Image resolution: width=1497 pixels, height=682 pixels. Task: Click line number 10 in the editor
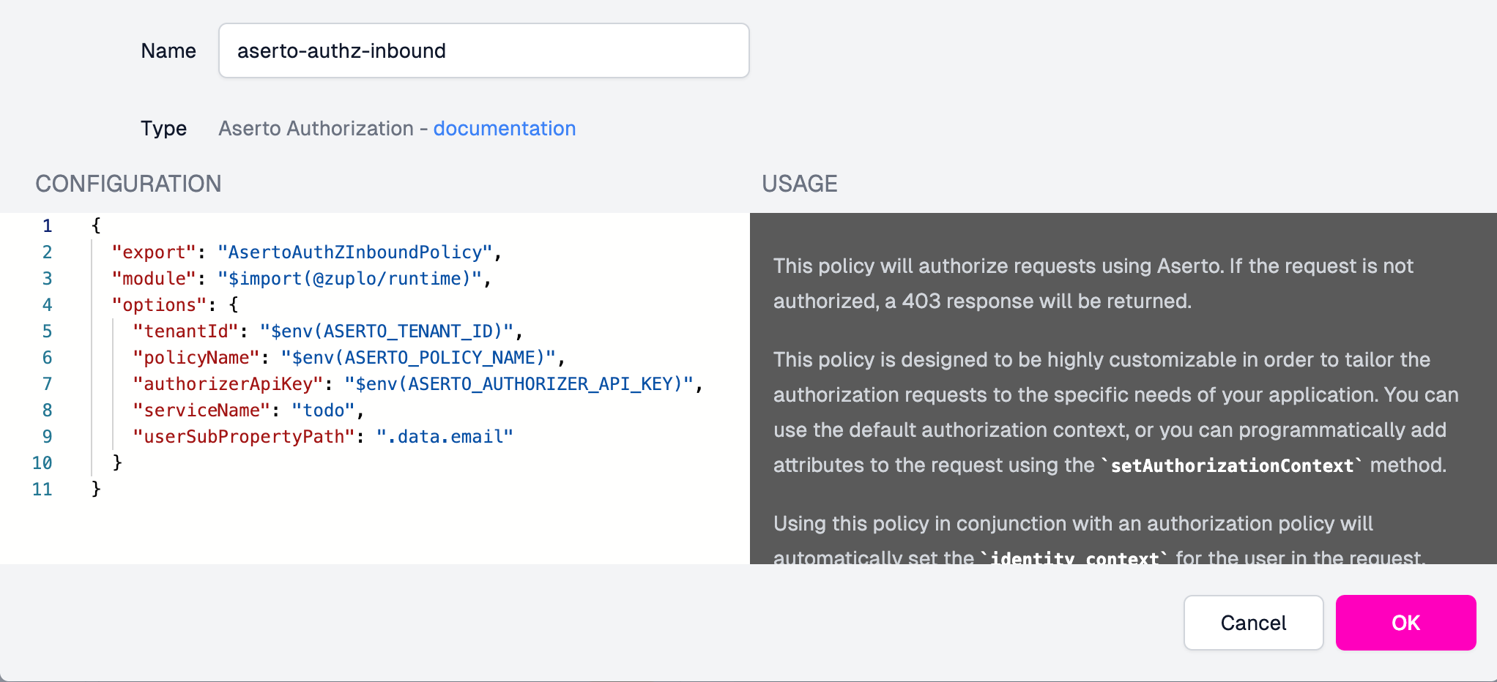coord(42,463)
